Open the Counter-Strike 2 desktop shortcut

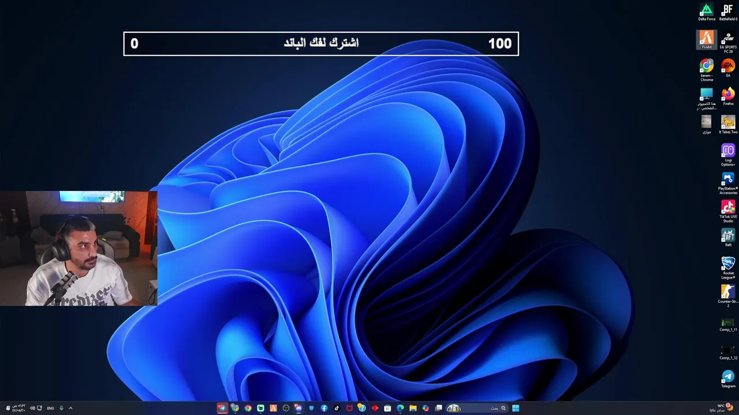(x=728, y=296)
